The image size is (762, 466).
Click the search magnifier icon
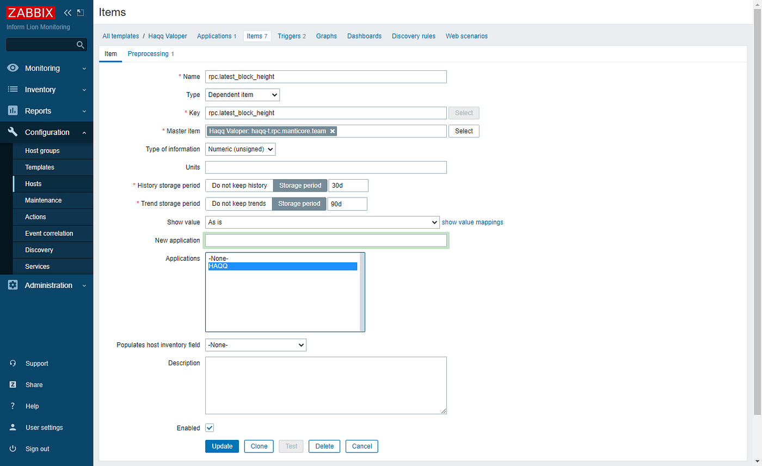coord(80,45)
